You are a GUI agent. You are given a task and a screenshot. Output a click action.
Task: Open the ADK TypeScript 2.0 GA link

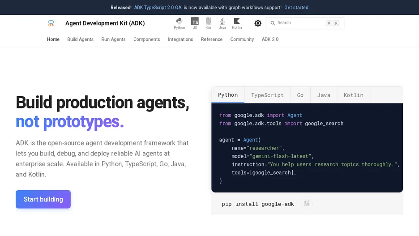tap(158, 8)
